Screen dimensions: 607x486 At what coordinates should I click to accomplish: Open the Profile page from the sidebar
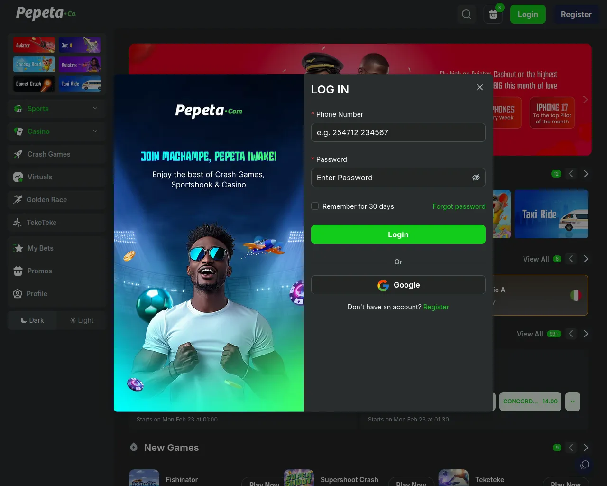click(x=18, y=293)
